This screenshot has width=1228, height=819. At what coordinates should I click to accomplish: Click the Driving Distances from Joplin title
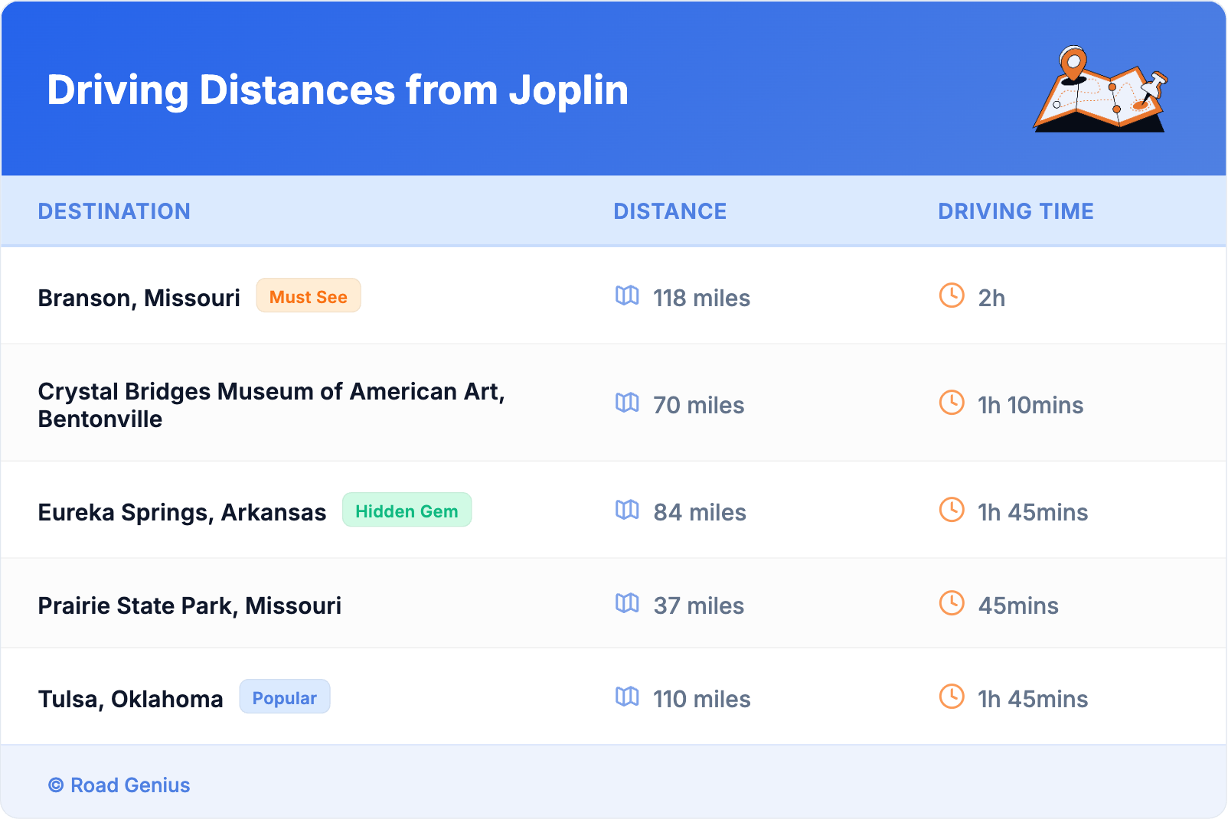click(338, 90)
